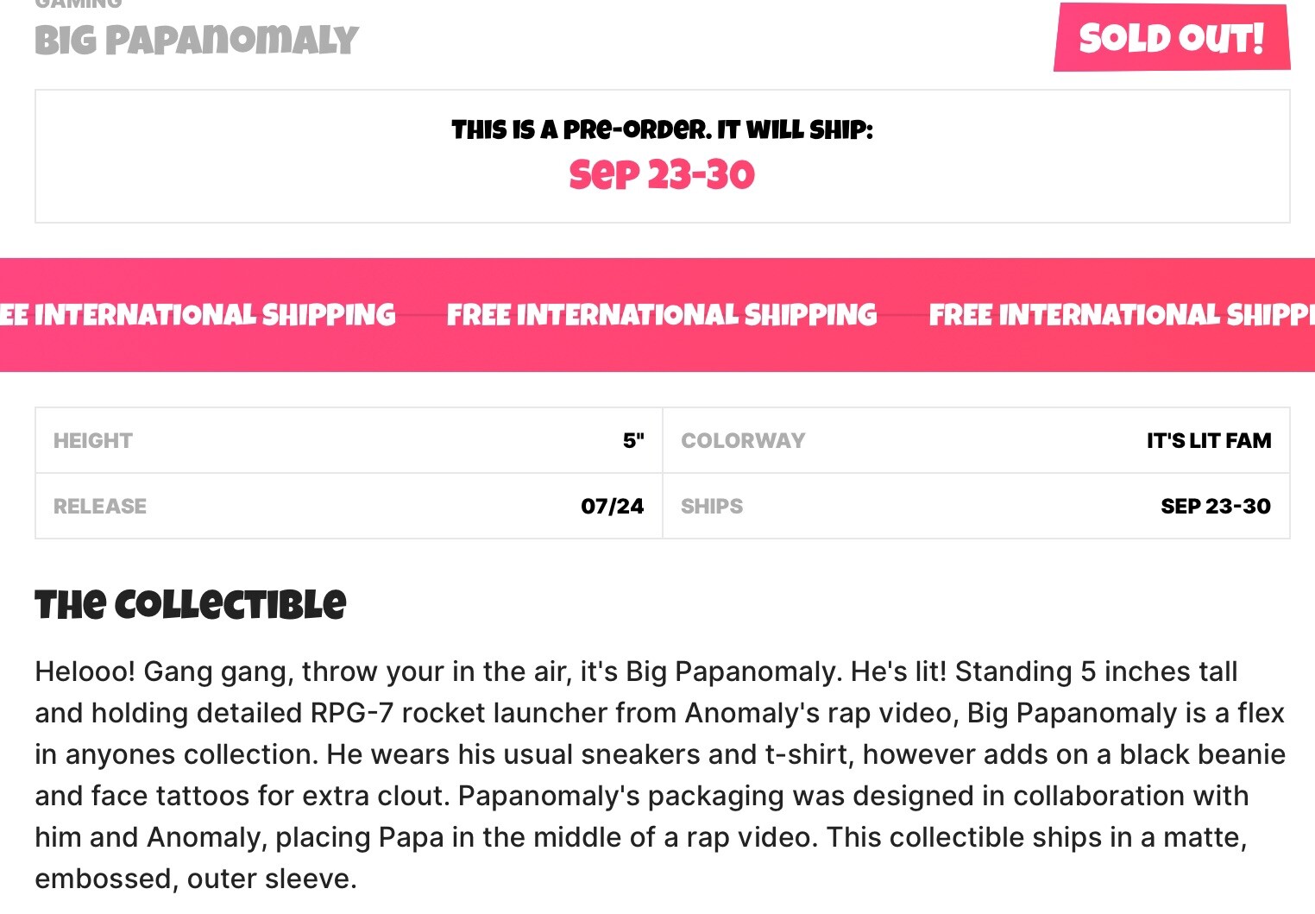The height and width of the screenshot is (914, 1315).
Task: Click The Collectible section heading
Action: coord(190,605)
